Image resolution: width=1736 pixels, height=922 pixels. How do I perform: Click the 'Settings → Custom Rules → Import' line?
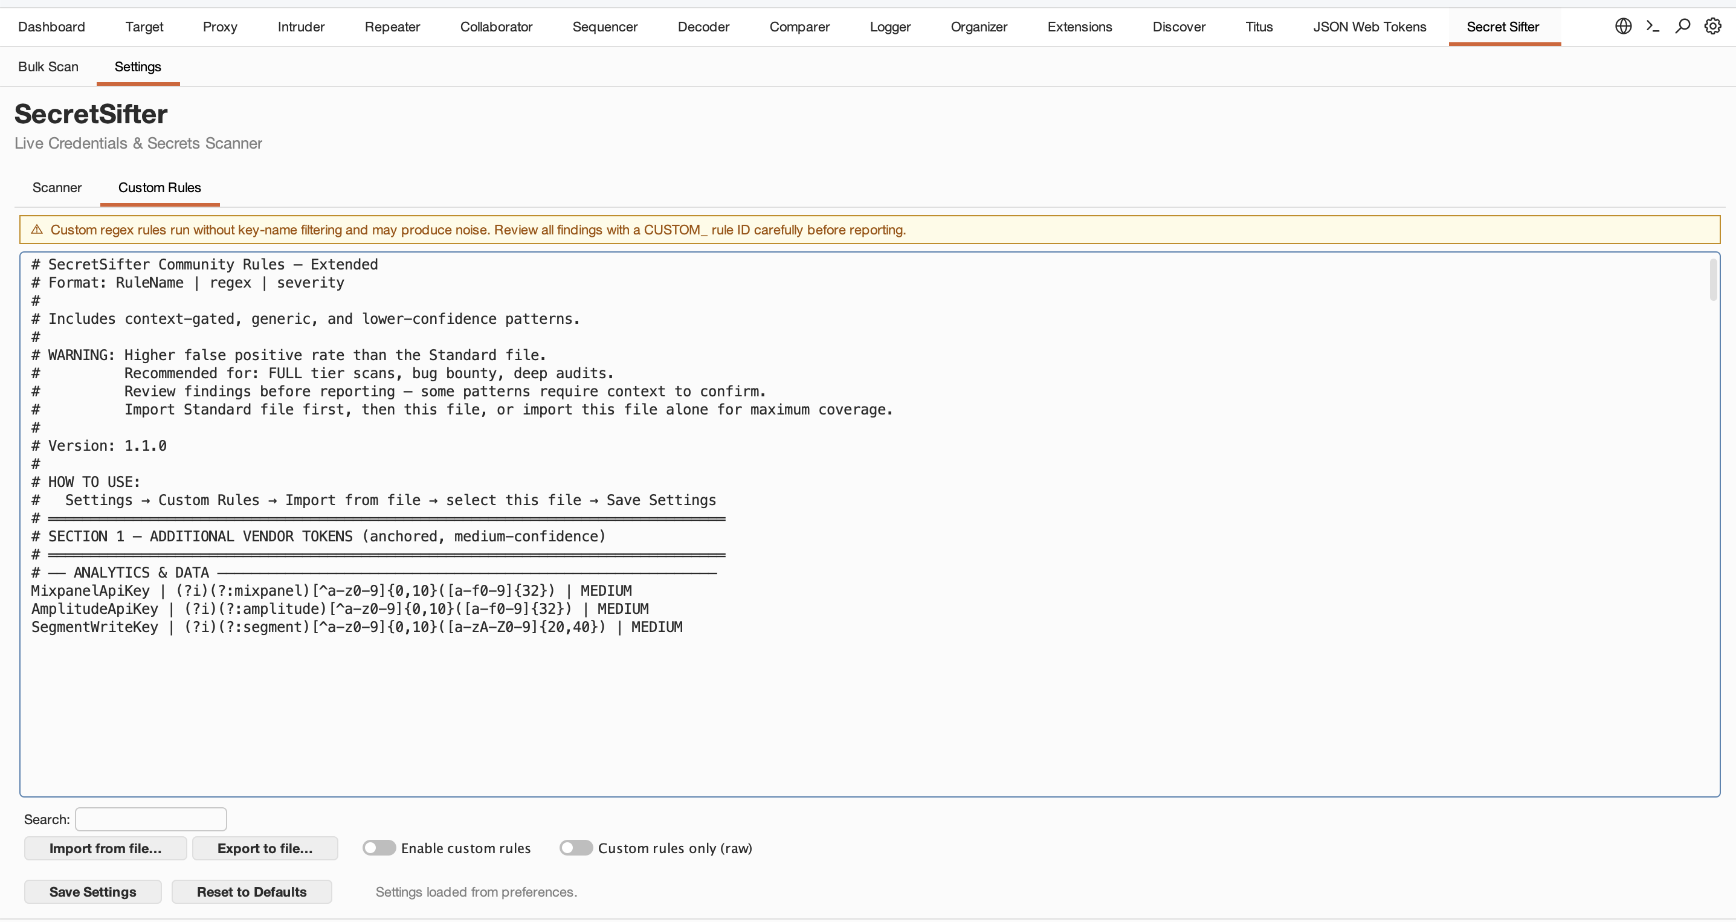(374, 500)
